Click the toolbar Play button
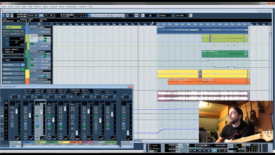The image size is (275, 155). click(46, 15)
